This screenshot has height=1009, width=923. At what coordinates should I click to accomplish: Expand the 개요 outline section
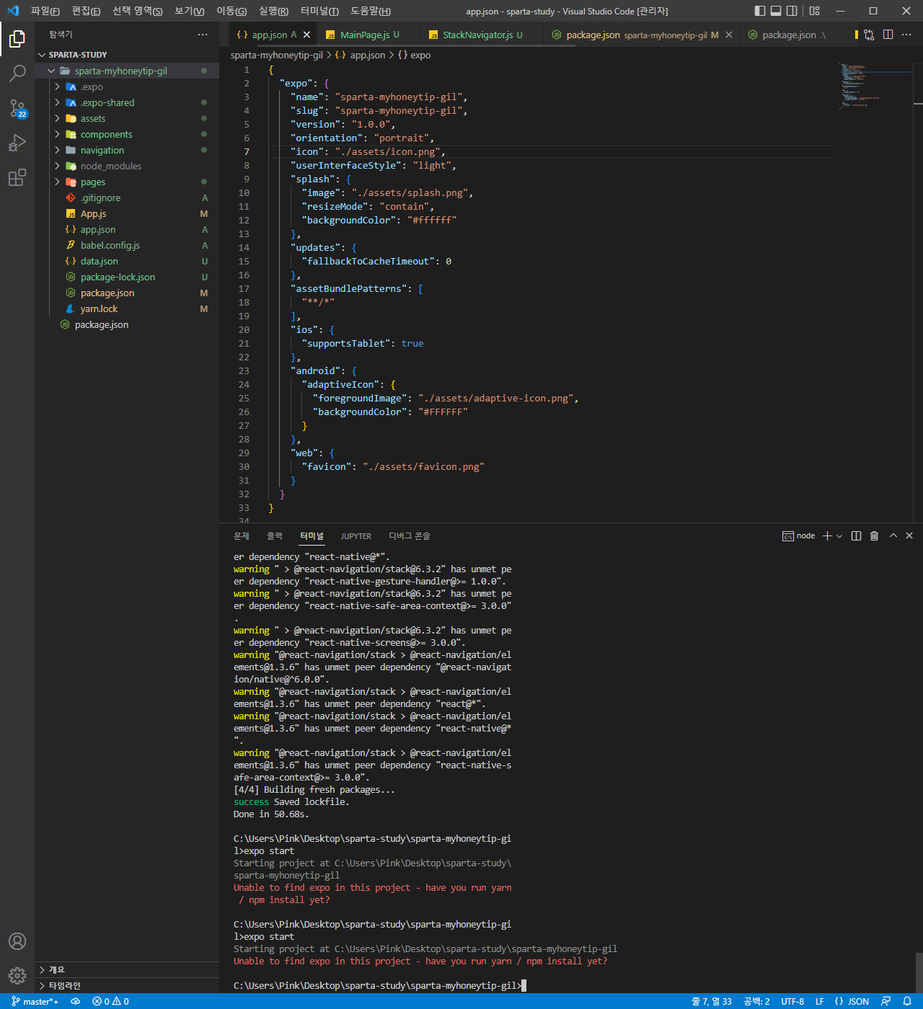pyautogui.click(x=127, y=969)
